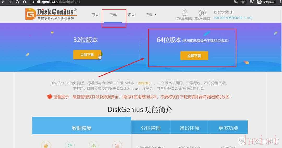282x148 pixels.
Task: Download the 64位版本 with 立即下载
Action: tap(194, 56)
